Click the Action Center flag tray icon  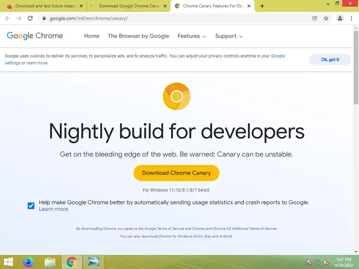[309, 262]
